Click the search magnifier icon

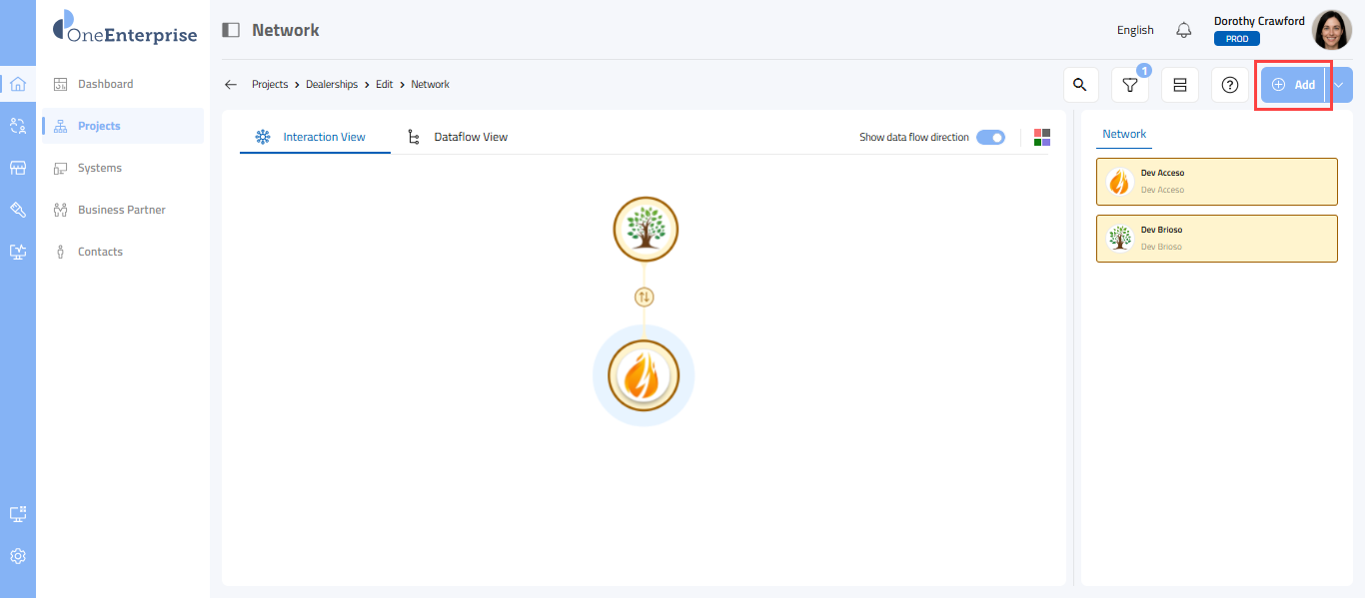coord(1079,85)
